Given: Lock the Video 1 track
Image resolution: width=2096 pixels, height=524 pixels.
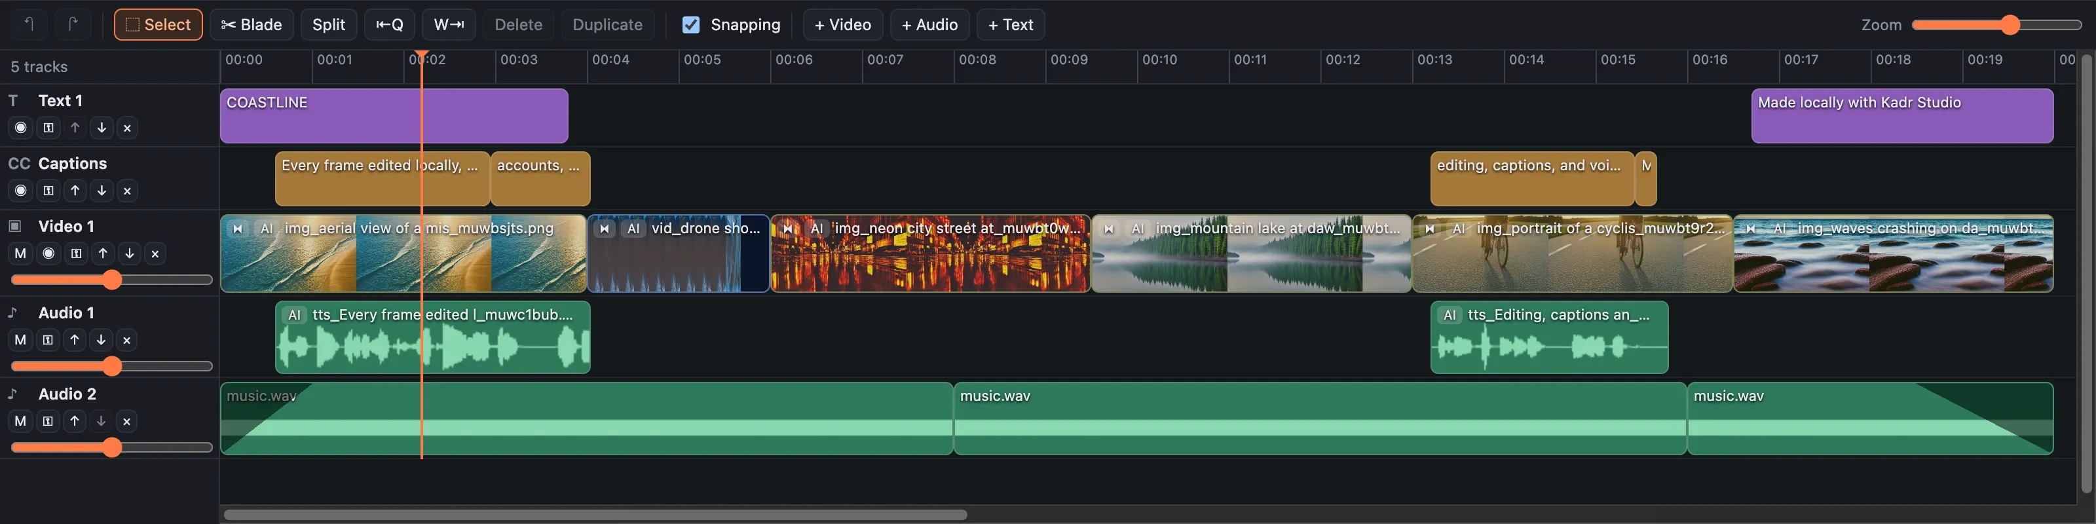Looking at the screenshot, I should tap(76, 253).
